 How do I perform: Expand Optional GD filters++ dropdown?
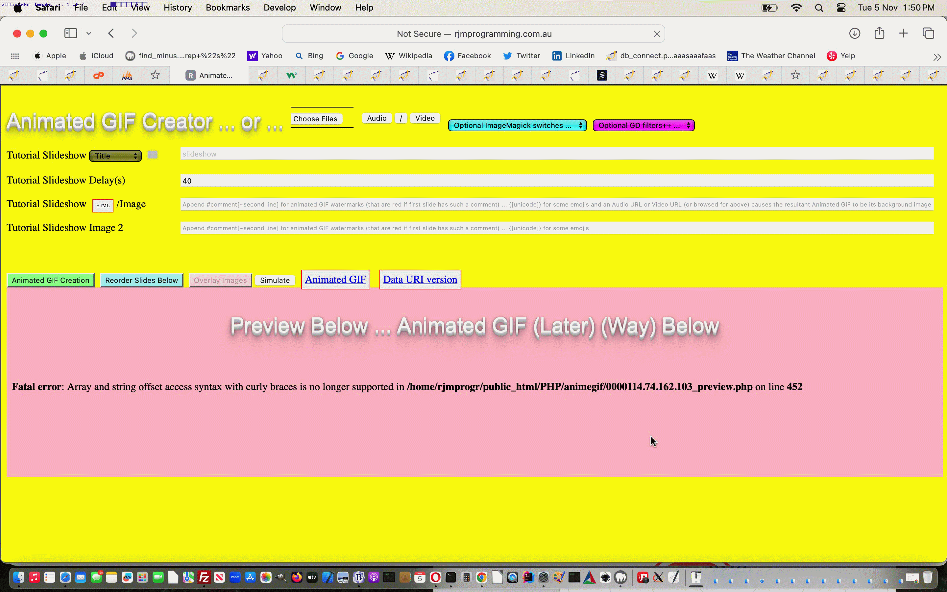643,125
